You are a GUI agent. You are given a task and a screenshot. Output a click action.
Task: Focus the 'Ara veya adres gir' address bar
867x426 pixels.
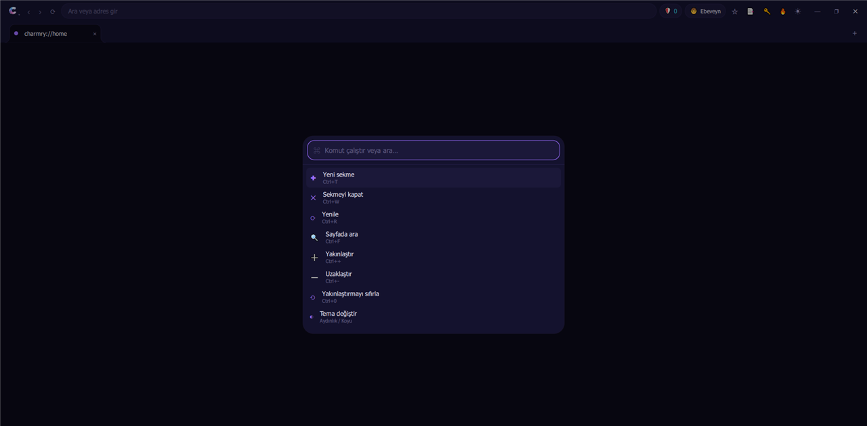point(359,11)
